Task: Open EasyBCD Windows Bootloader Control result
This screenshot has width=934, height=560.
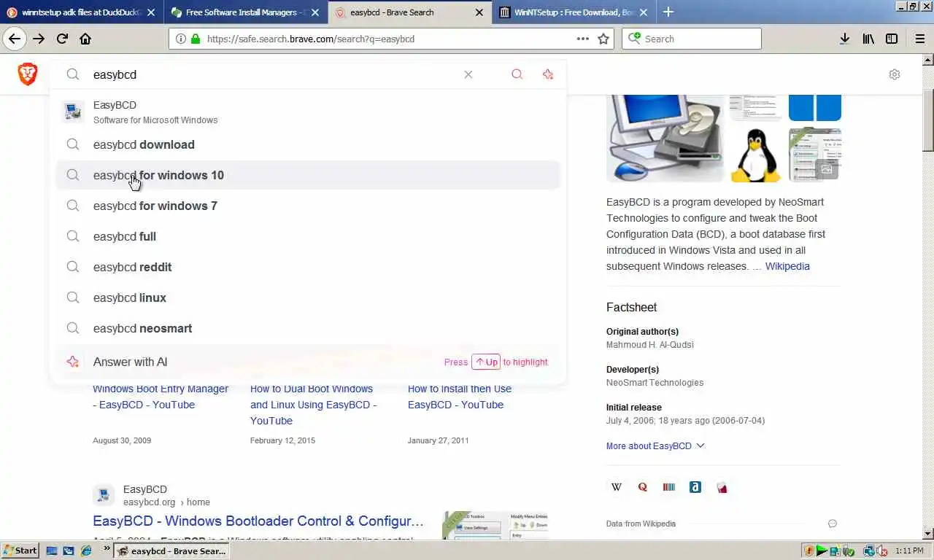Action: (x=258, y=521)
